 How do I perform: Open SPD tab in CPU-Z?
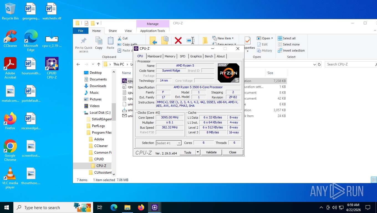point(182,56)
